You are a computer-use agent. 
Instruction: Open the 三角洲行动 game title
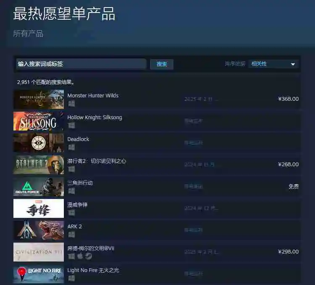pyautogui.click(x=80, y=183)
